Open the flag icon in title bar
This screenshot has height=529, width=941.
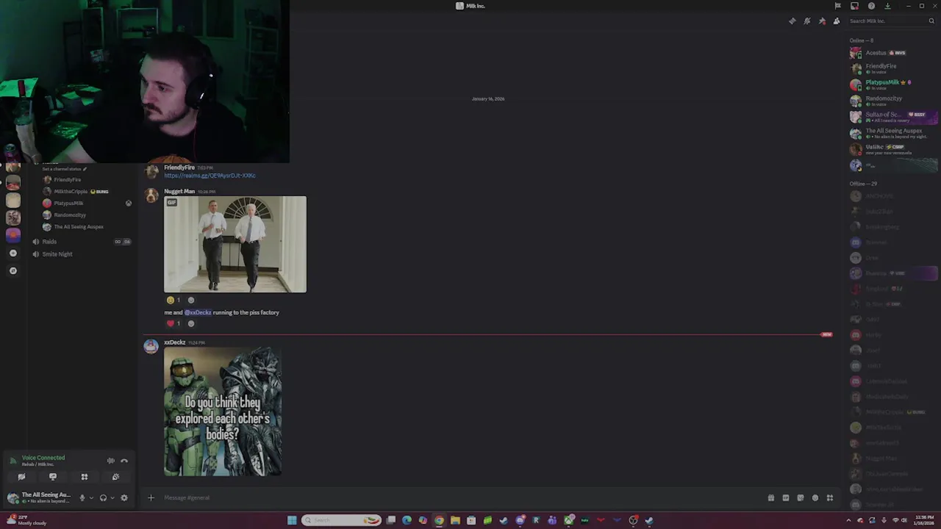837,6
